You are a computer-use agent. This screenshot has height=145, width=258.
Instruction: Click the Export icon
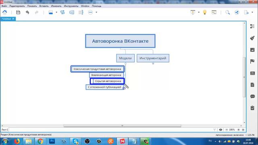coord(246,12)
